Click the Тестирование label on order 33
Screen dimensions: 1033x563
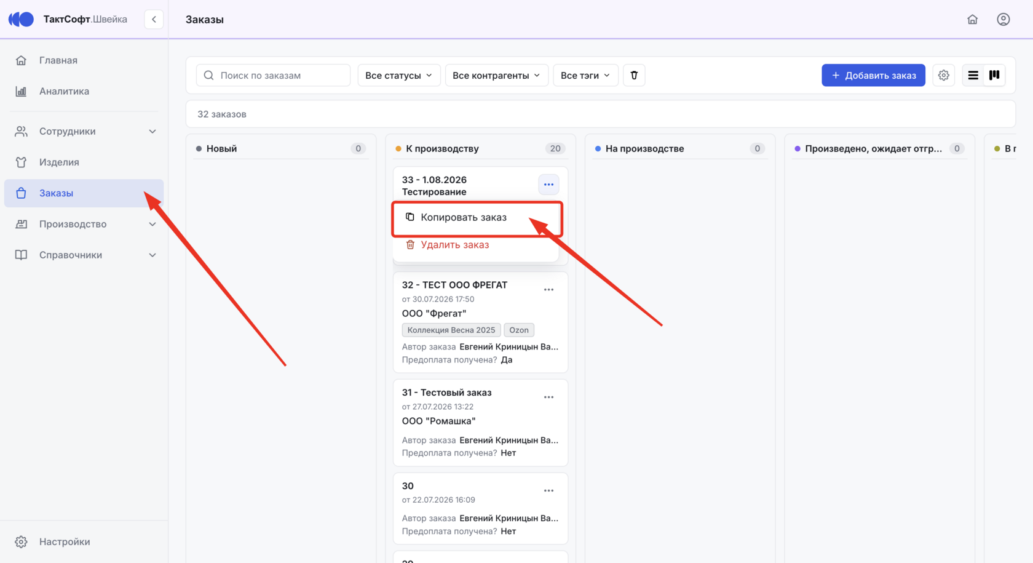coord(434,192)
